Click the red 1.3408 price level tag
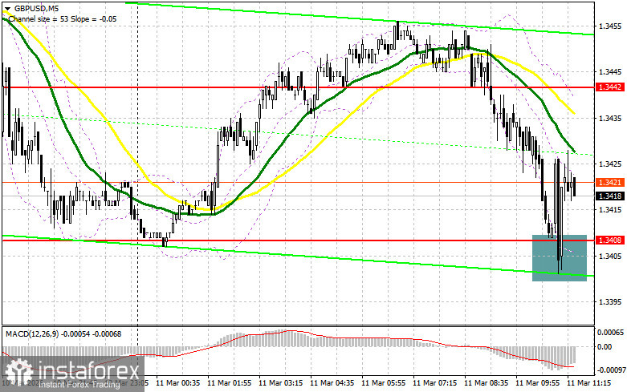 [x=610, y=240]
